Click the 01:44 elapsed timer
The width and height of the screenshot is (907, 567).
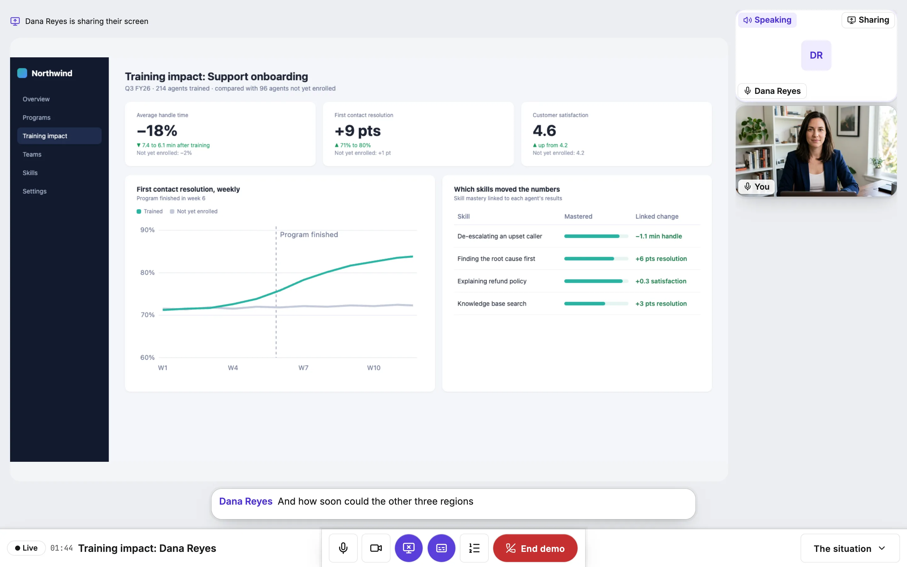click(61, 548)
